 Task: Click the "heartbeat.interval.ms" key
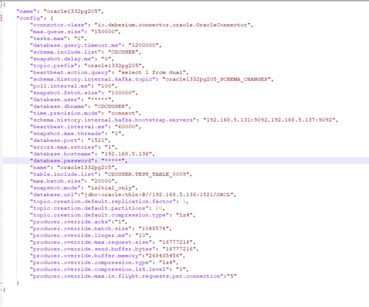(69, 127)
